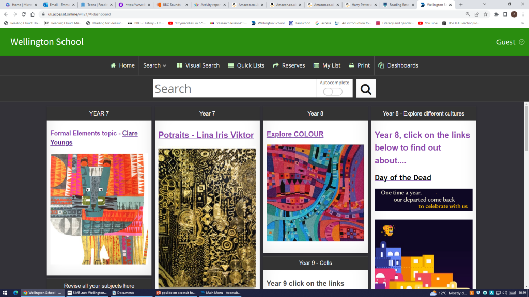Screen dimensions: 529x297
Task: Click the My List icon
Action: tap(316, 65)
